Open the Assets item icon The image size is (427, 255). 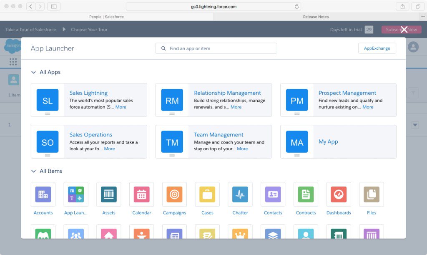[x=109, y=194]
